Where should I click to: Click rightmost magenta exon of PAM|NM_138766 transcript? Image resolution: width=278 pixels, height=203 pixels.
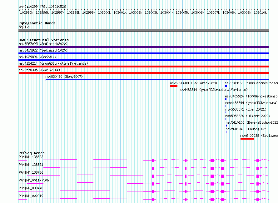coord(257,176)
